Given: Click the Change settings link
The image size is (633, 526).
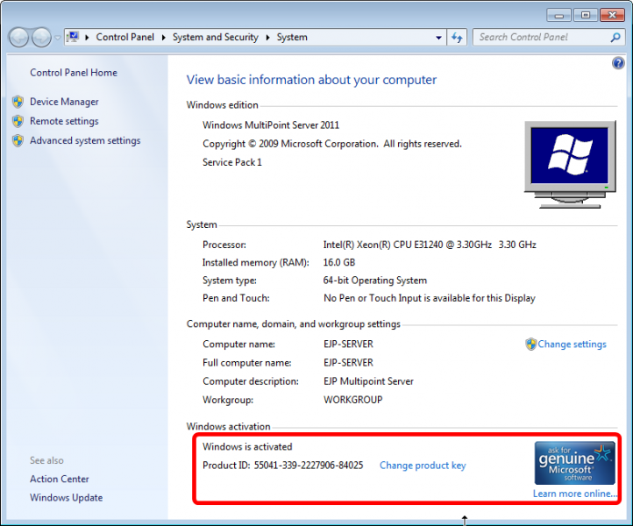Looking at the screenshot, I should [x=572, y=345].
